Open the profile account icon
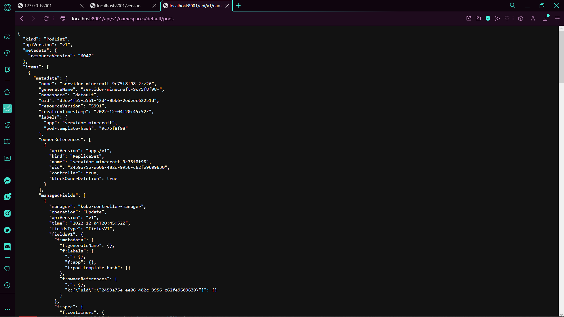This screenshot has height=317, width=564. (x=533, y=18)
